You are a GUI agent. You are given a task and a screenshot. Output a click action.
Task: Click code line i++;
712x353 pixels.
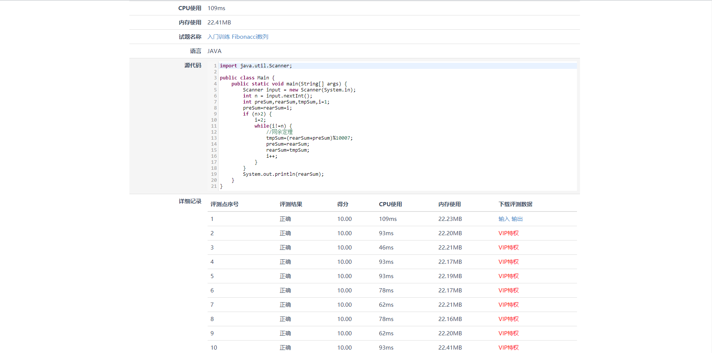point(272,156)
